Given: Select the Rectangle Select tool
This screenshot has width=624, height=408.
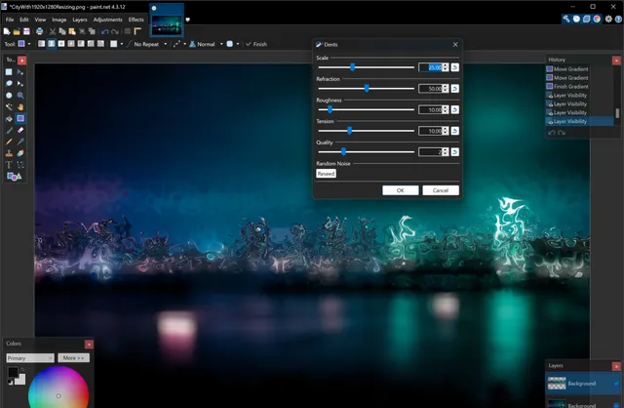Looking at the screenshot, I should [x=9, y=72].
